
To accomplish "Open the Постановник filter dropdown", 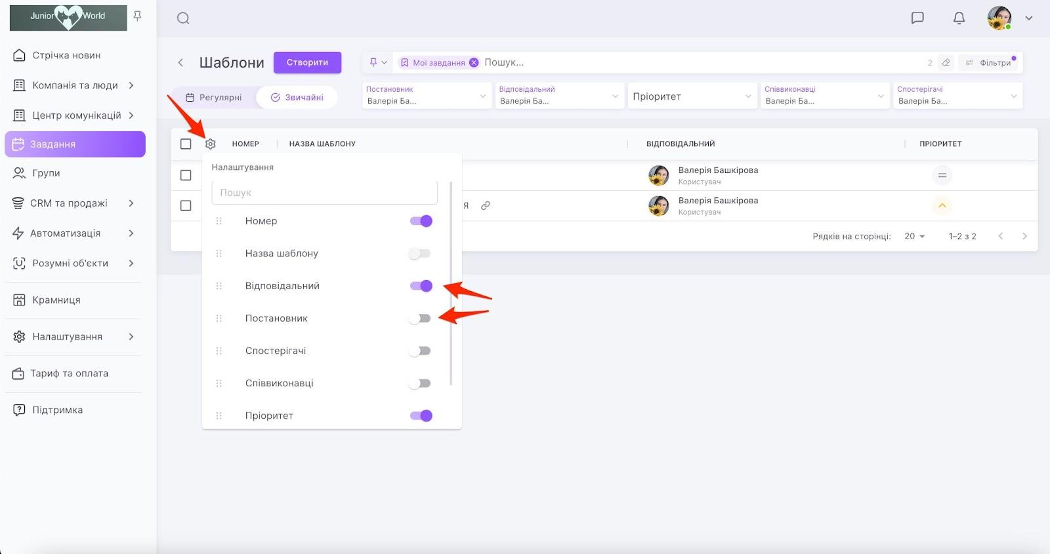I will [x=427, y=96].
